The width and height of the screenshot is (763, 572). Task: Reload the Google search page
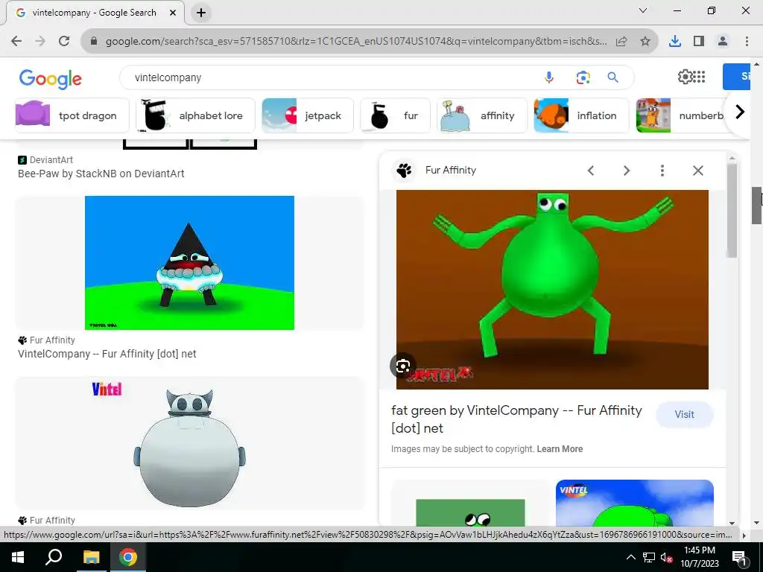[64, 42]
